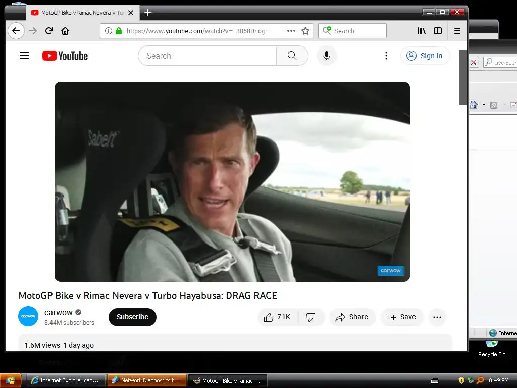Open the carwow channel name link
Image resolution: width=517 pixels, height=388 pixels.
coord(59,312)
